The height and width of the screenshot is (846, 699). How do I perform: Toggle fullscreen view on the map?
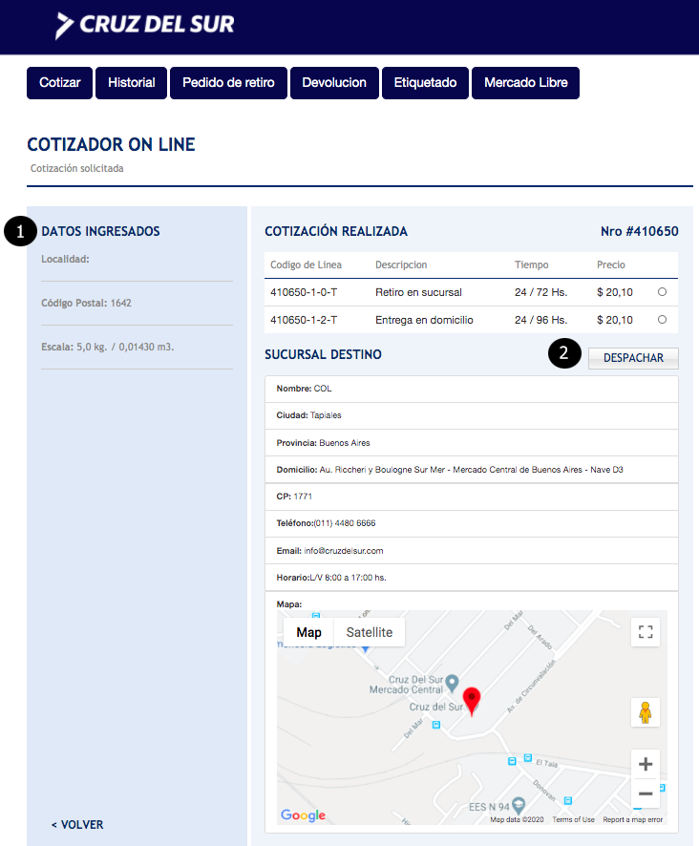[646, 632]
